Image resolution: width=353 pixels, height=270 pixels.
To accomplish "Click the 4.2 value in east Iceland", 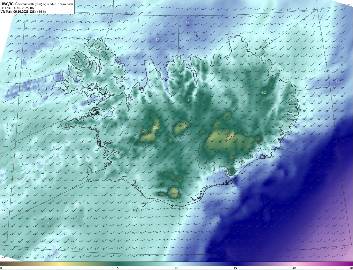I will point(263,92).
